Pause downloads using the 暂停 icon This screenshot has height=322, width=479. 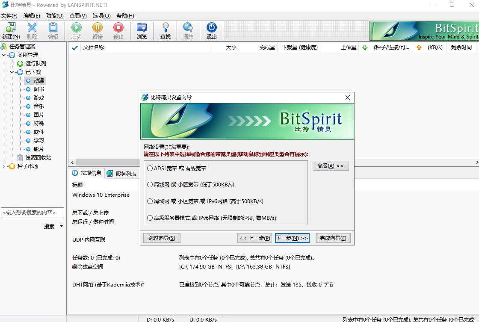(x=98, y=30)
